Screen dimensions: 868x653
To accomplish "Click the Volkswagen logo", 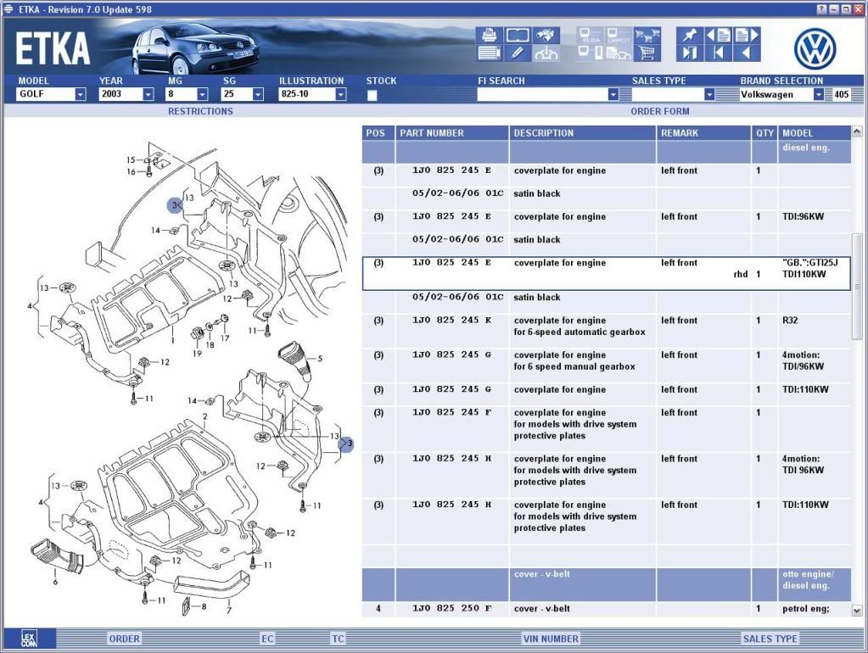I will (815, 49).
